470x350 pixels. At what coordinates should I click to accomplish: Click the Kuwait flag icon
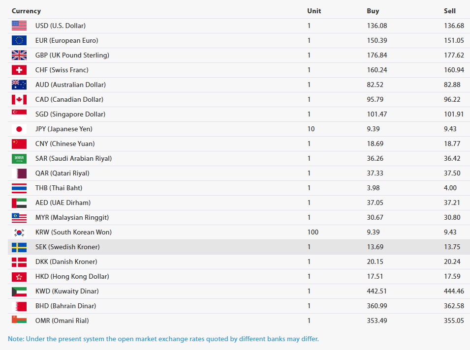[19, 292]
